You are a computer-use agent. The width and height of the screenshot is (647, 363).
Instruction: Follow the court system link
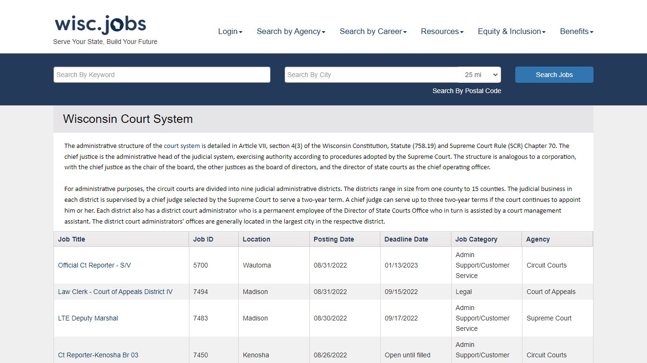coord(182,146)
